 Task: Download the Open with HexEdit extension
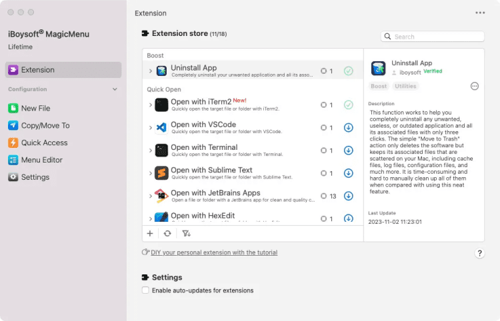click(x=348, y=218)
